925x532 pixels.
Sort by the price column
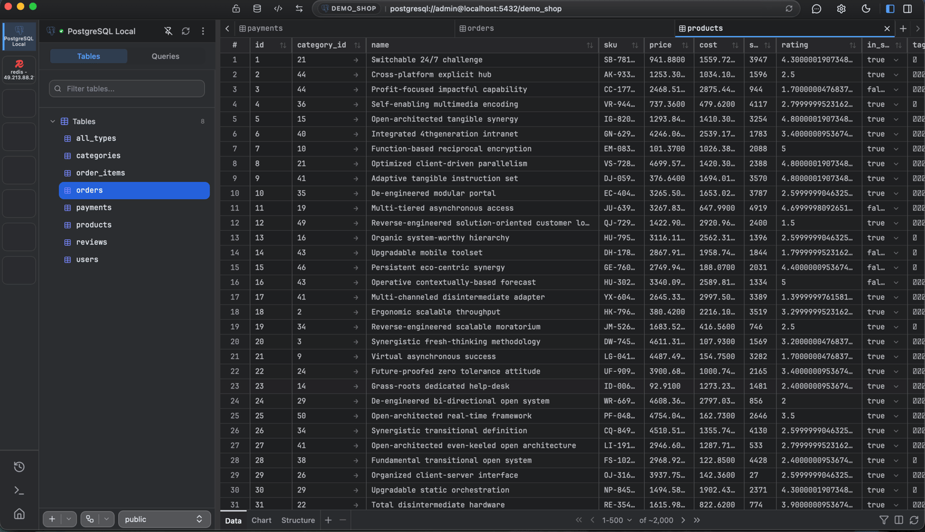click(x=685, y=45)
